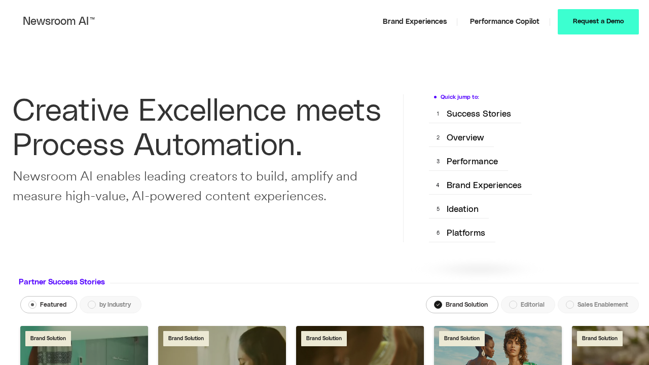
Task: Go to Performance in the quick jump list
Action: [x=472, y=161]
